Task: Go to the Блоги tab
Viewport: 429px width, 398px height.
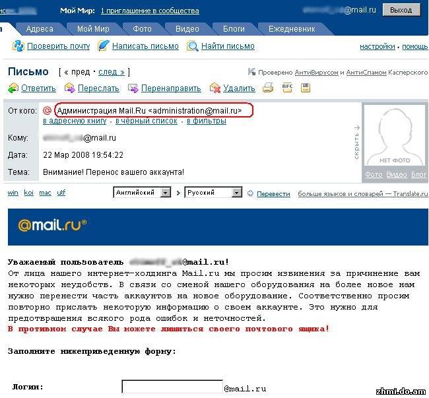Action: (x=234, y=29)
